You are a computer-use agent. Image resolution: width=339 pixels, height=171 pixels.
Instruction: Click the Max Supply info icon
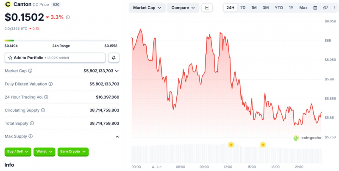click(31, 136)
